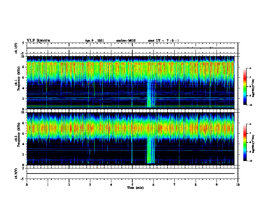This screenshot has height=207, width=268.
Task: Click the ch.3 voltage waveform trace panel
Action: pyautogui.click(x=132, y=174)
